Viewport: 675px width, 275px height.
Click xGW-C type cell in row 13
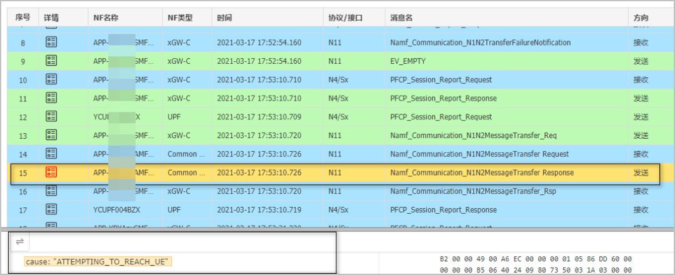179,135
